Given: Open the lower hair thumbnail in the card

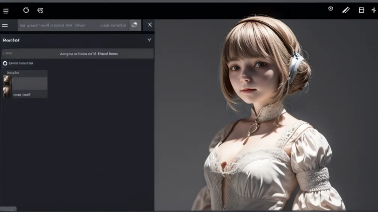Looking at the screenshot, I should [x=7, y=92].
